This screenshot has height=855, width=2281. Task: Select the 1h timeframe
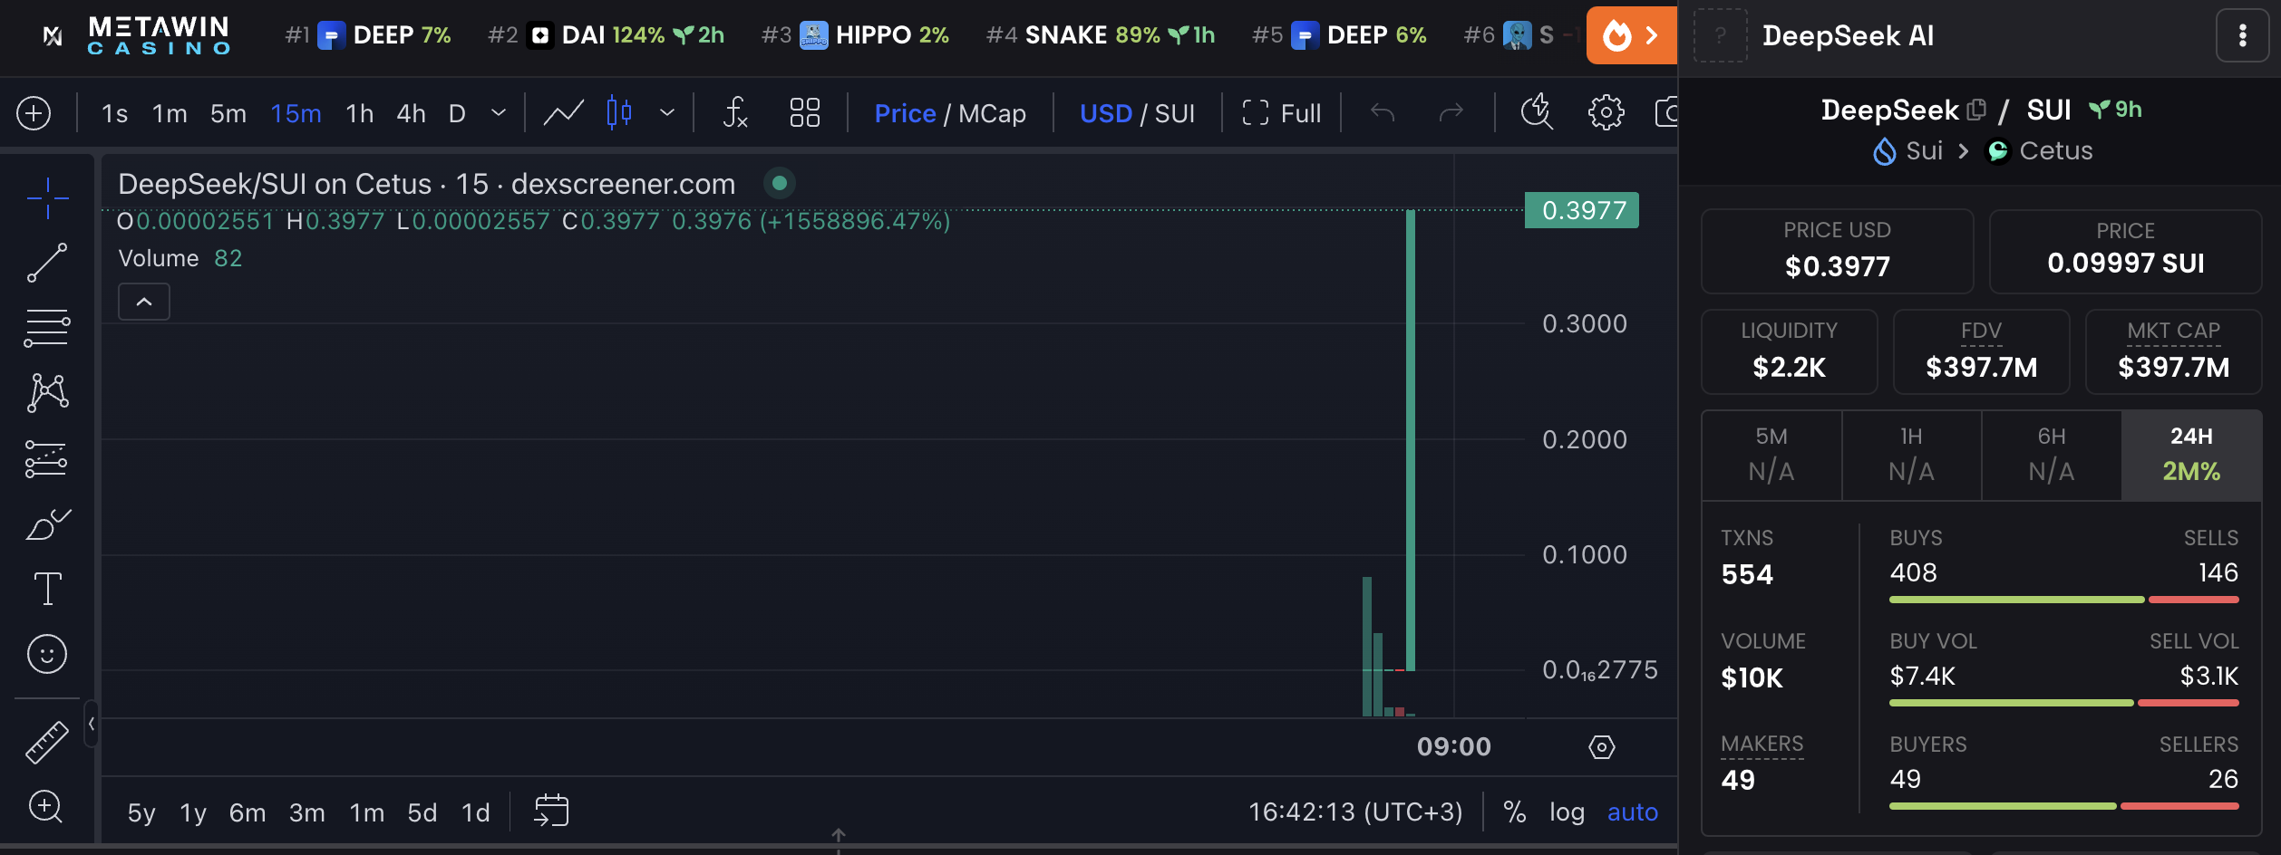tap(359, 113)
